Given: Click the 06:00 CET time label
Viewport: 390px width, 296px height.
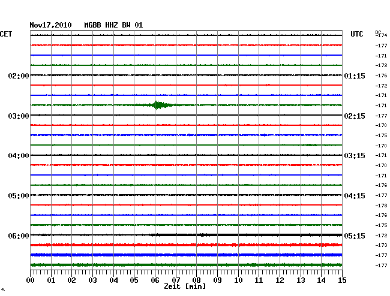Looking at the screenshot, I should 19,235.
